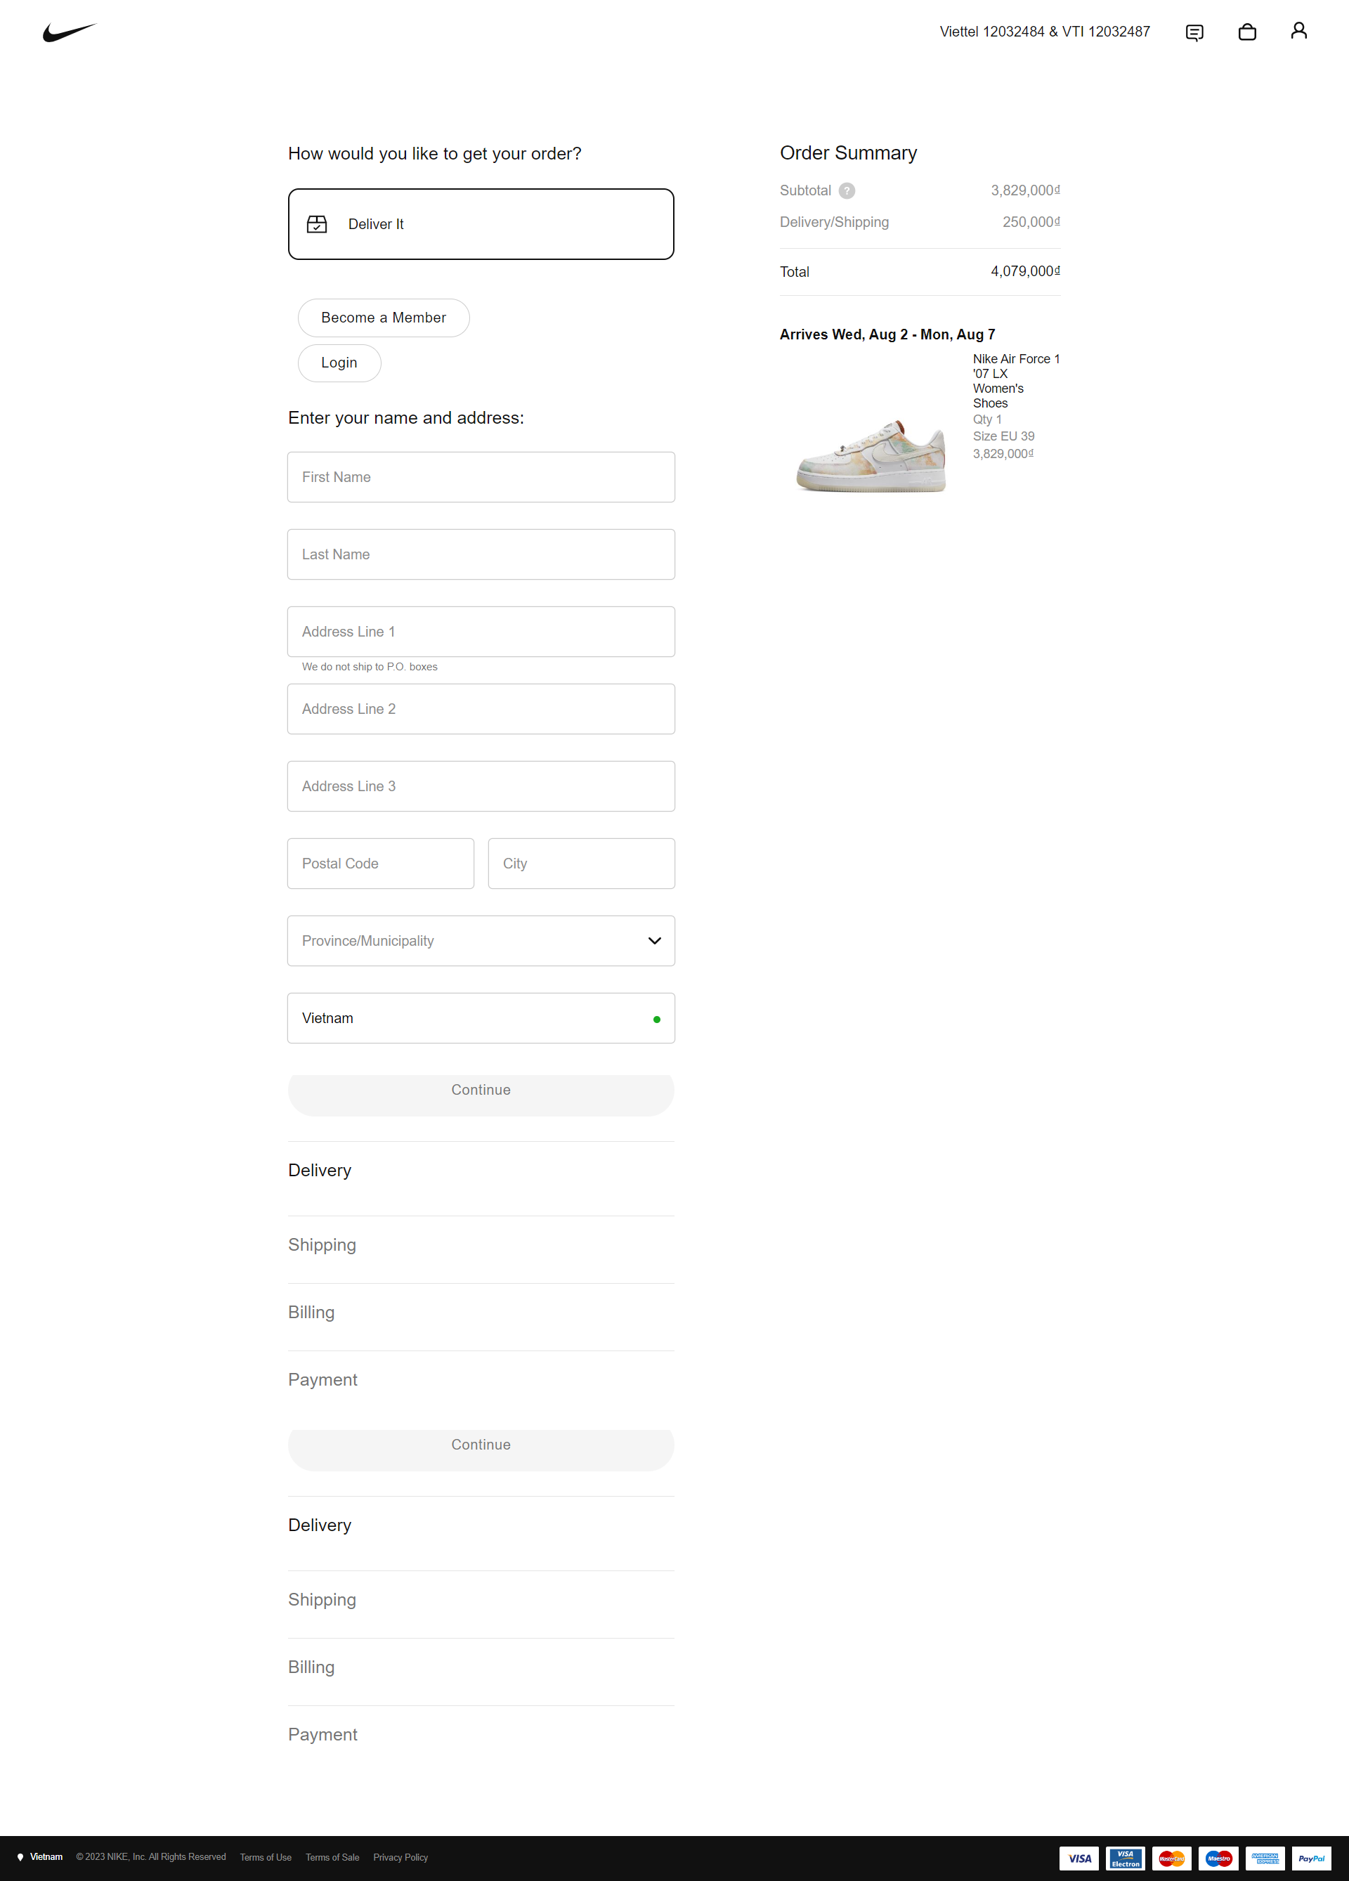Click the Visa card icon
Image resolution: width=1349 pixels, height=1881 pixels.
coord(1078,1859)
